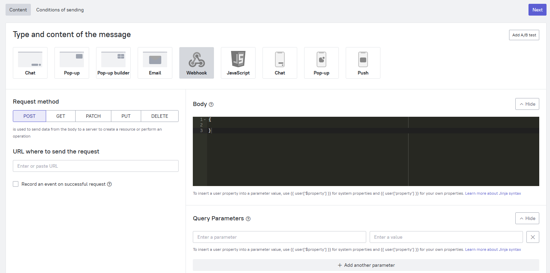Click the Enter a parameter field
550x273 pixels.
[280, 237]
